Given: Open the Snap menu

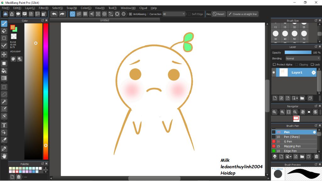Looking at the screenshot, I should (x=72, y=8).
